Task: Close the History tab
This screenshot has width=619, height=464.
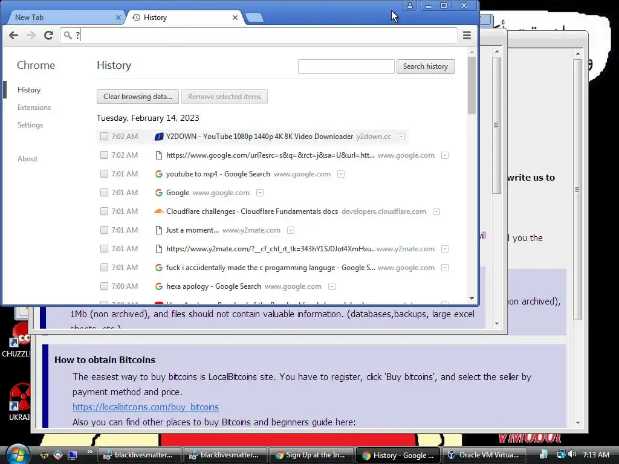Action: 235,18
